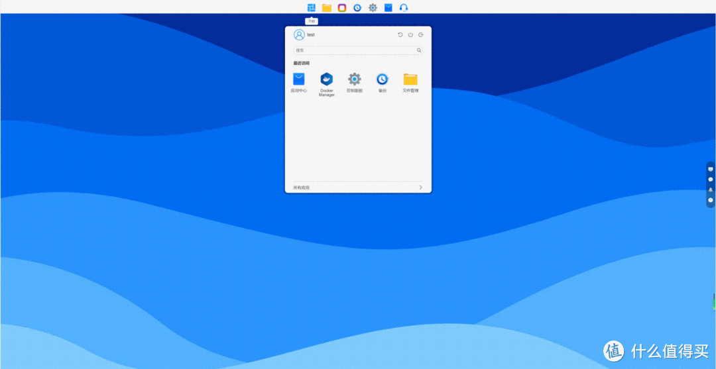Click the 搜索 search input field

tap(355, 50)
